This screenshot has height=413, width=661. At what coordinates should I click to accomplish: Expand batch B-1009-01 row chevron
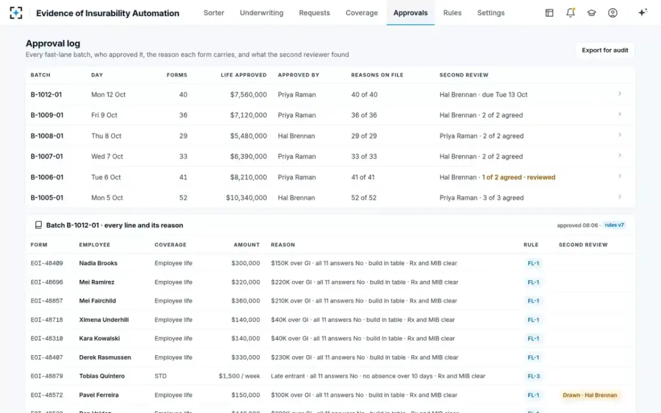point(620,115)
